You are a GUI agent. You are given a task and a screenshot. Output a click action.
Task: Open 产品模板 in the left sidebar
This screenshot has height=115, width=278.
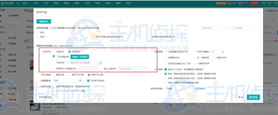(x=12, y=44)
